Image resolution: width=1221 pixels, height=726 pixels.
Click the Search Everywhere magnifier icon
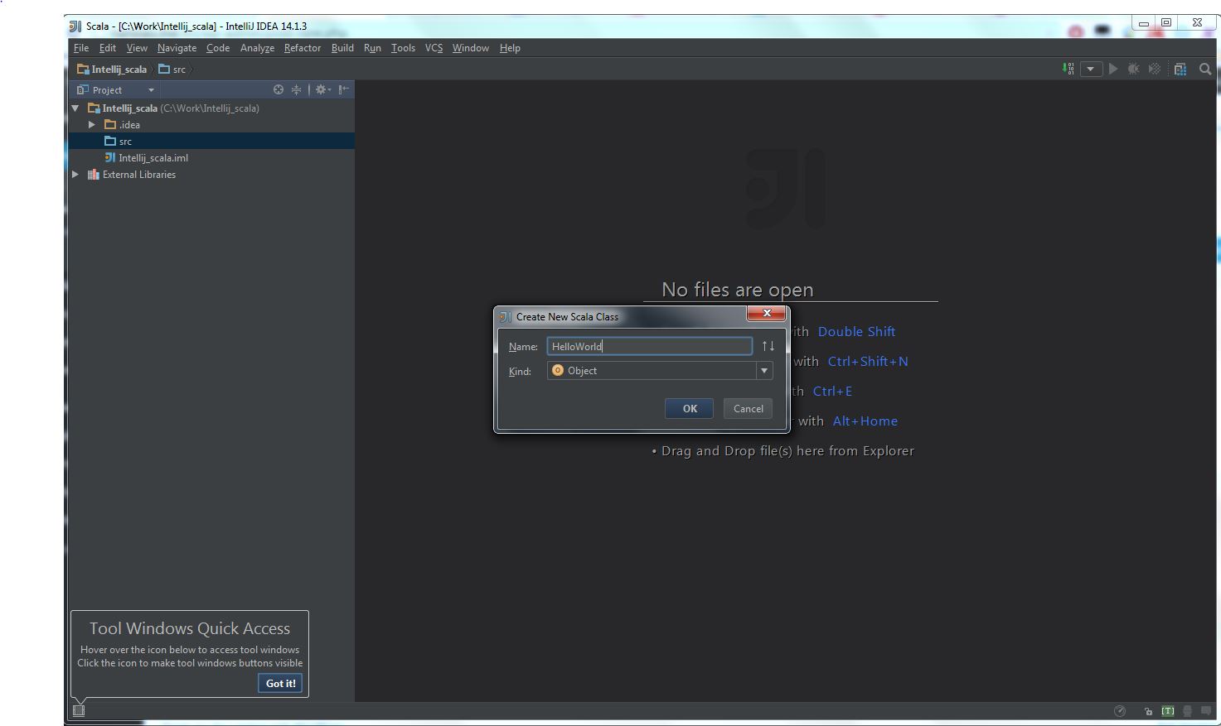tap(1205, 69)
